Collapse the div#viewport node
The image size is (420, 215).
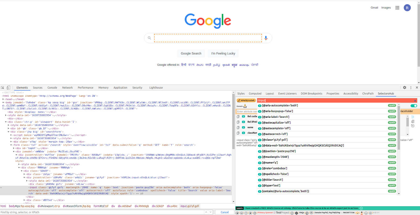[6, 122]
